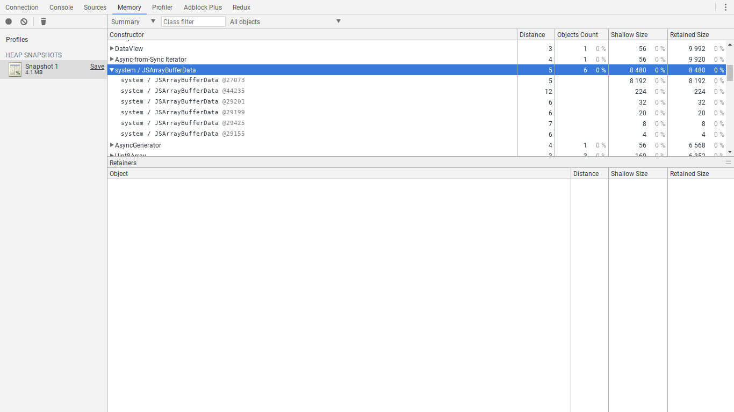Click the collect garbage trash icon
This screenshot has width=734, height=412.
(44, 21)
